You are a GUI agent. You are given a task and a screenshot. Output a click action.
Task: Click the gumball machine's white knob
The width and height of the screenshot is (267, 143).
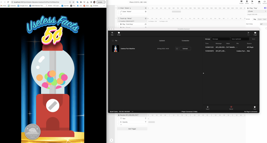tap(53, 106)
